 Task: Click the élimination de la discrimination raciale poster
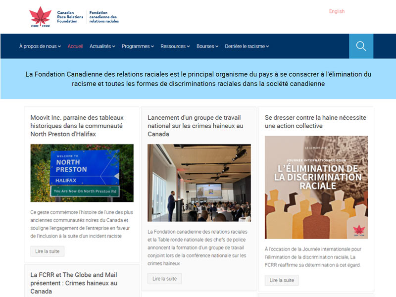(317, 187)
